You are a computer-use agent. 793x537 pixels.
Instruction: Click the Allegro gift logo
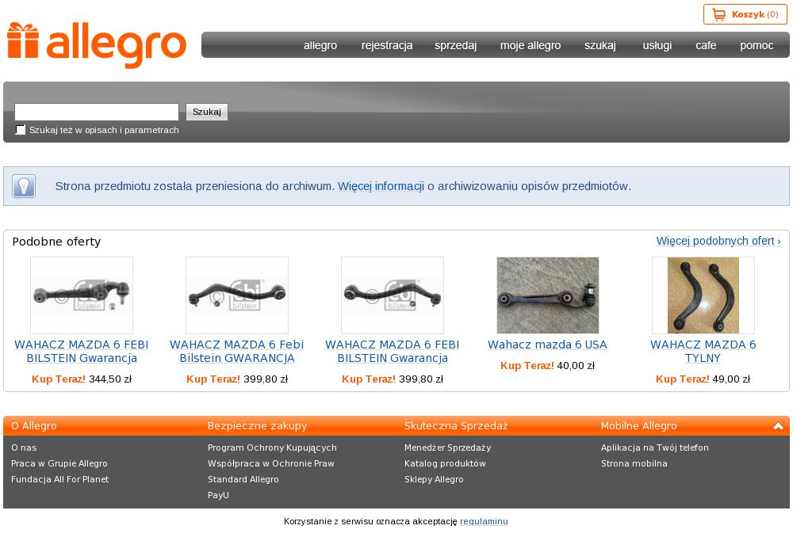[96, 45]
